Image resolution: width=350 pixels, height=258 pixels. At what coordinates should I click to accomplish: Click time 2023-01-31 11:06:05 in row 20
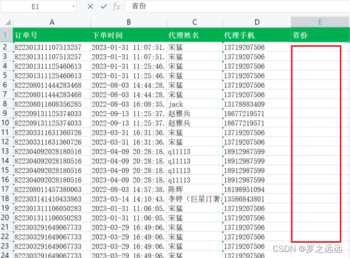129,218
